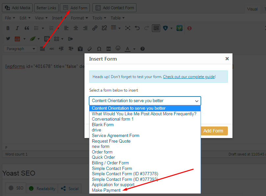Open the emoji smiley picker

118,48
